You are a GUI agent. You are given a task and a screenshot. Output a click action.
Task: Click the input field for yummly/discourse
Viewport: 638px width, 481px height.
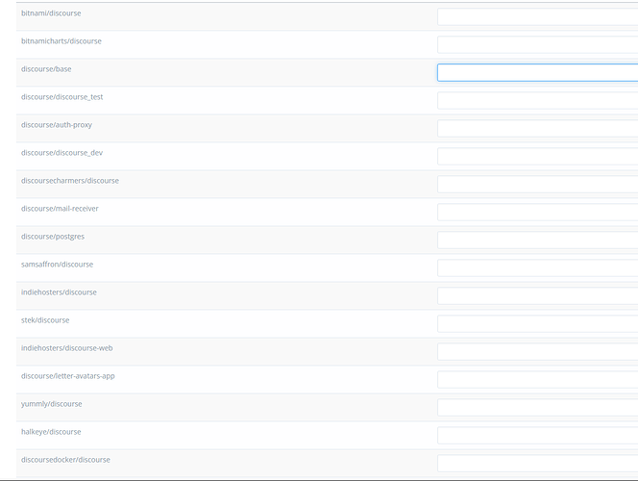coord(537,407)
